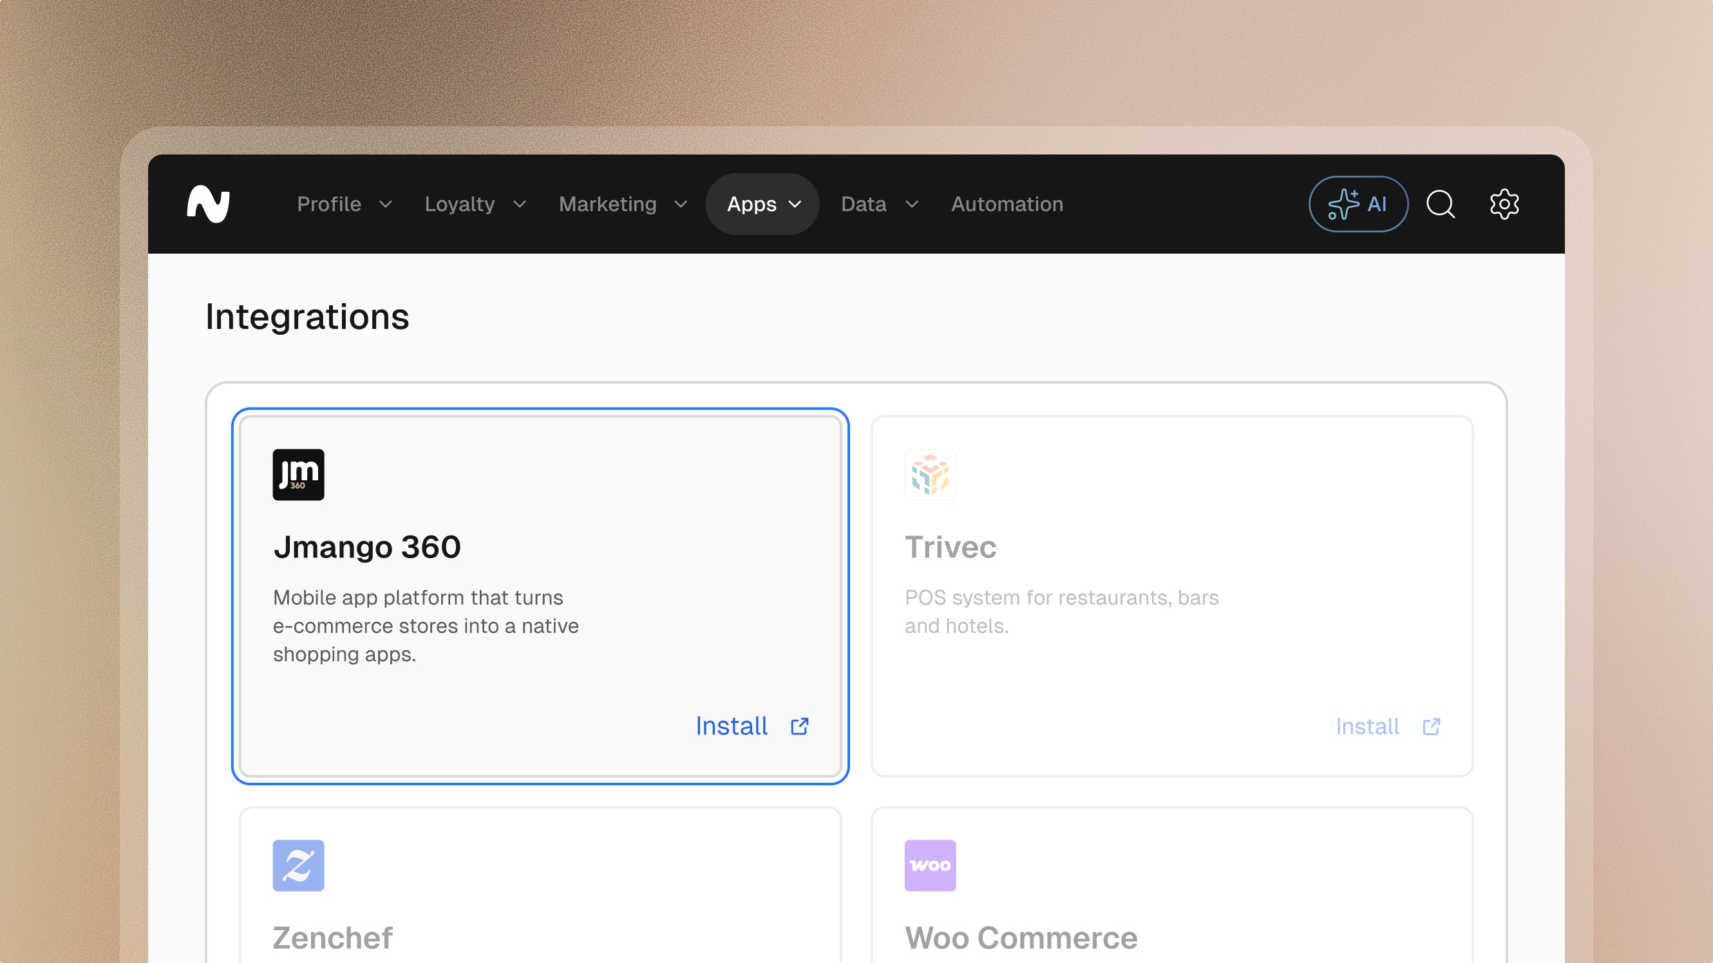This screenshot has height=963, width=1713.
Task: Open the Apps menu
Action: (762, 204)
